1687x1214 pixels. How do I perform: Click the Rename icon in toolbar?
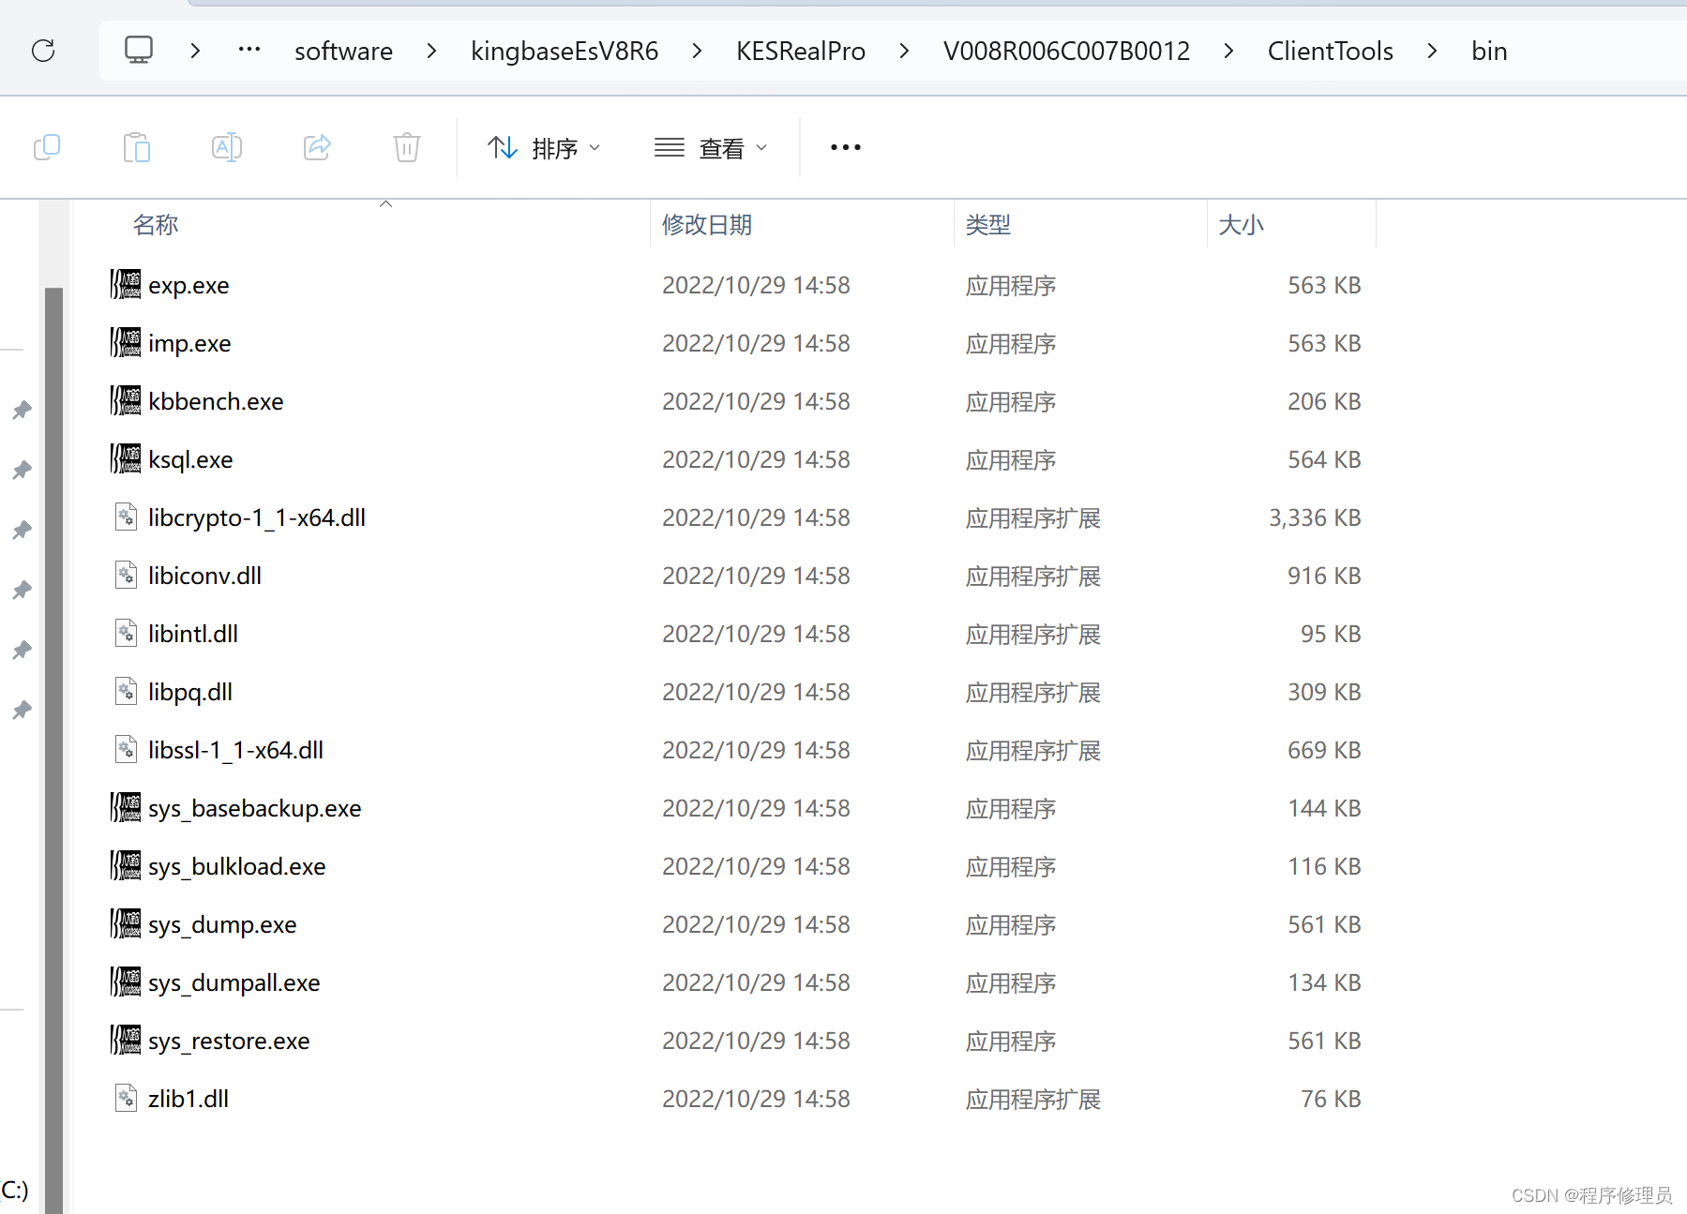tap(226, 147)
